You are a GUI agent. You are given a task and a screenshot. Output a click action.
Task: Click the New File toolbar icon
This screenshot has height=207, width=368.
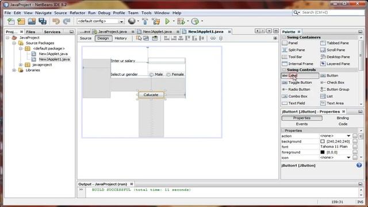11,21
